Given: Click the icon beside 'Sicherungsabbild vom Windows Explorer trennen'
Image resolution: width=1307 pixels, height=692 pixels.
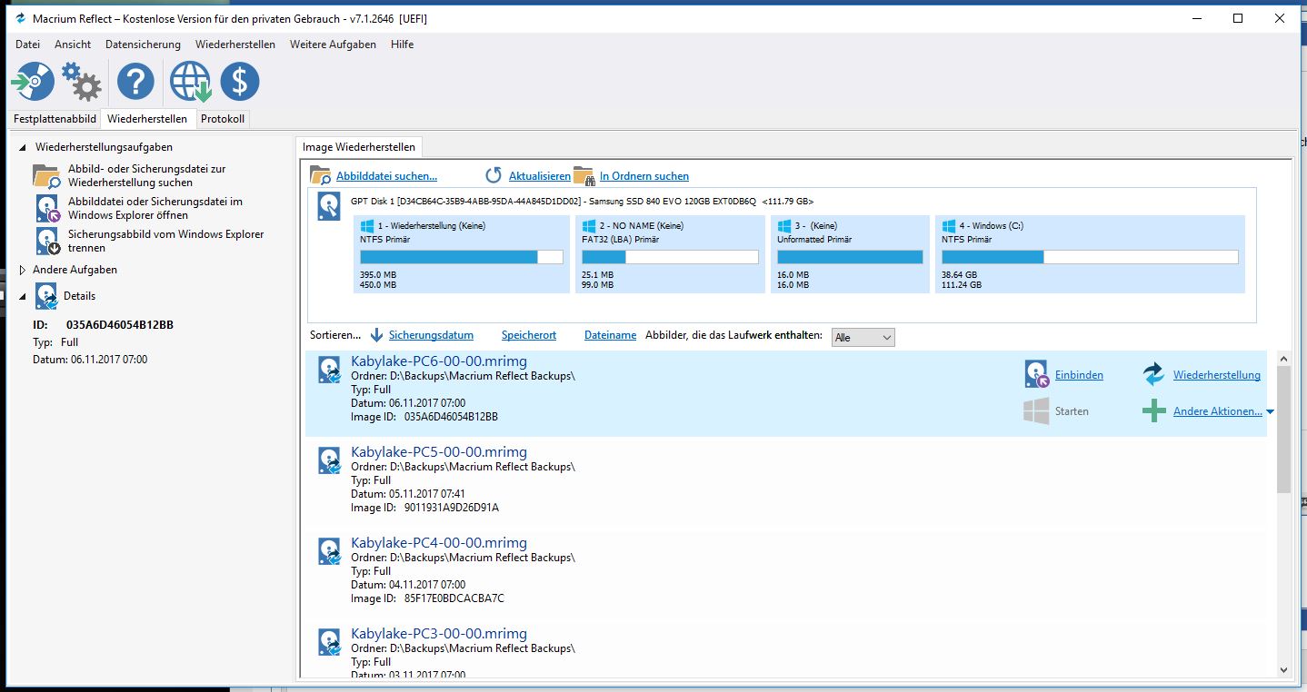Looking at the screenshot, I should point(47,242).
